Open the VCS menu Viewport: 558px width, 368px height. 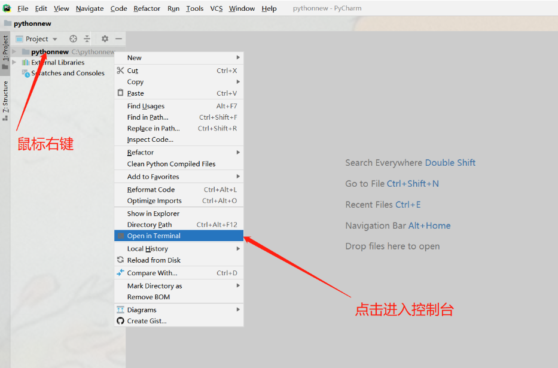(217, 8)
